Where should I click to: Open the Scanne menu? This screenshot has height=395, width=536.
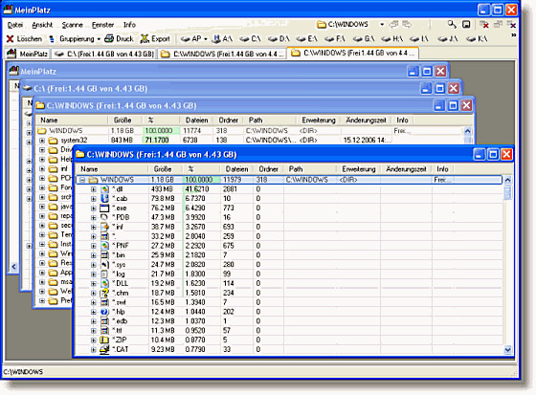[72, 25]
